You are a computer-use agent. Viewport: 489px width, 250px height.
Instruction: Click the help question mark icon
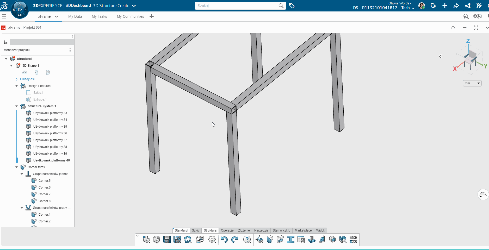[x=247, y=239]
